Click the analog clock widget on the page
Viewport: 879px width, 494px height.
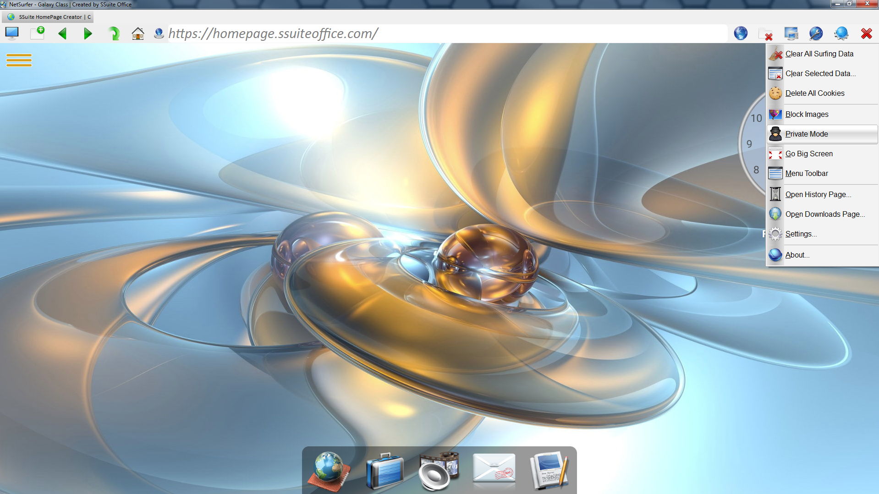click(x=752, y=144)
